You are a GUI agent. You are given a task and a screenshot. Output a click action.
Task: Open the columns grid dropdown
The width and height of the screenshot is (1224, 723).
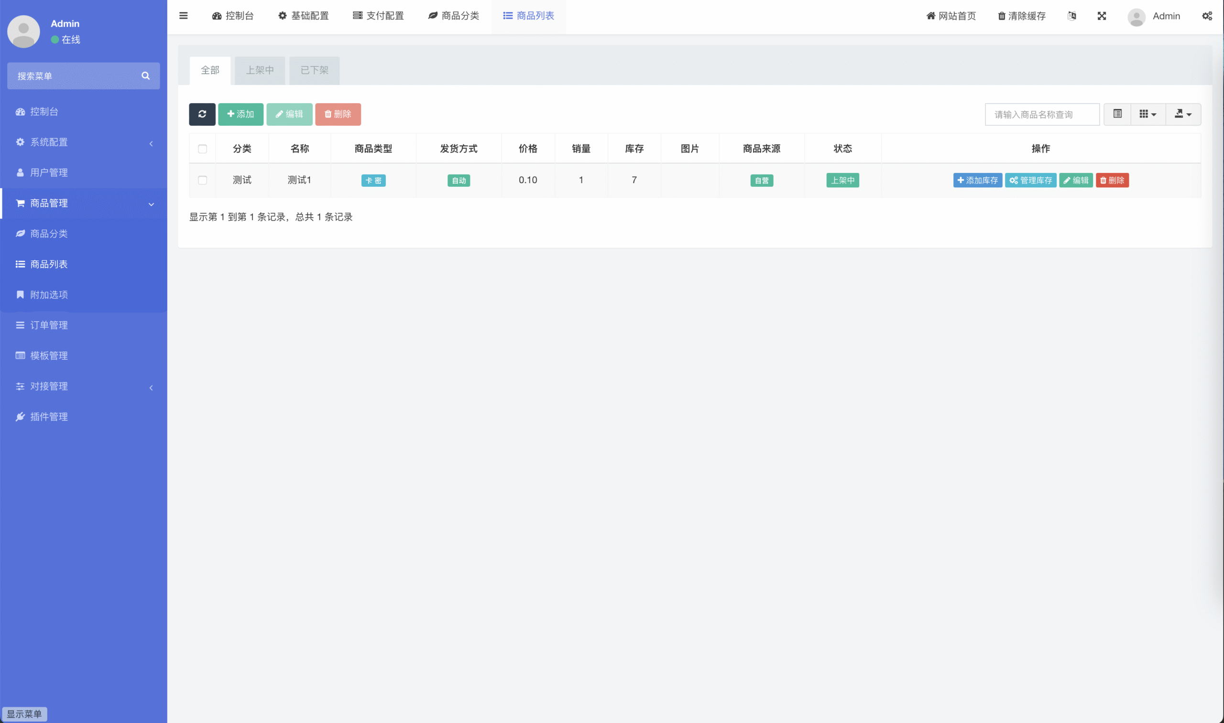pos(1147,114)
